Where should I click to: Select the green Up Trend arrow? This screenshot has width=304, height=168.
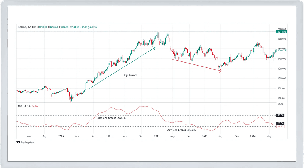point(122,67)
